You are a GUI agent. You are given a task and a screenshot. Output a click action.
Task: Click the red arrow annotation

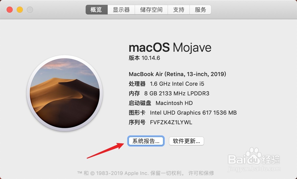pos(105,151)
